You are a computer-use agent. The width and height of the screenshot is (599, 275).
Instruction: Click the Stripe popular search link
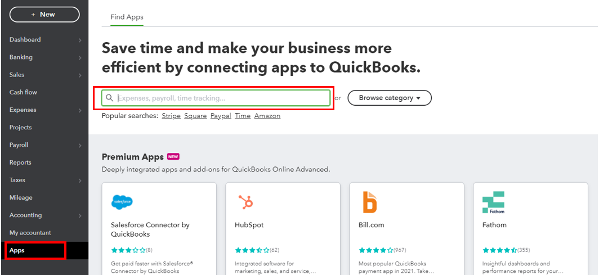tap(171, 116)
